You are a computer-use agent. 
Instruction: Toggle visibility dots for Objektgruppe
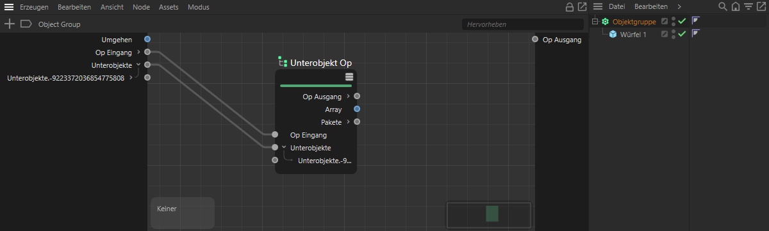[673, 21]
